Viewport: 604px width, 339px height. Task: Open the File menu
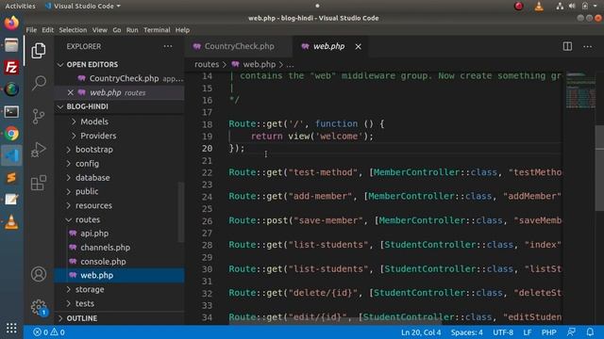(31, 30)
